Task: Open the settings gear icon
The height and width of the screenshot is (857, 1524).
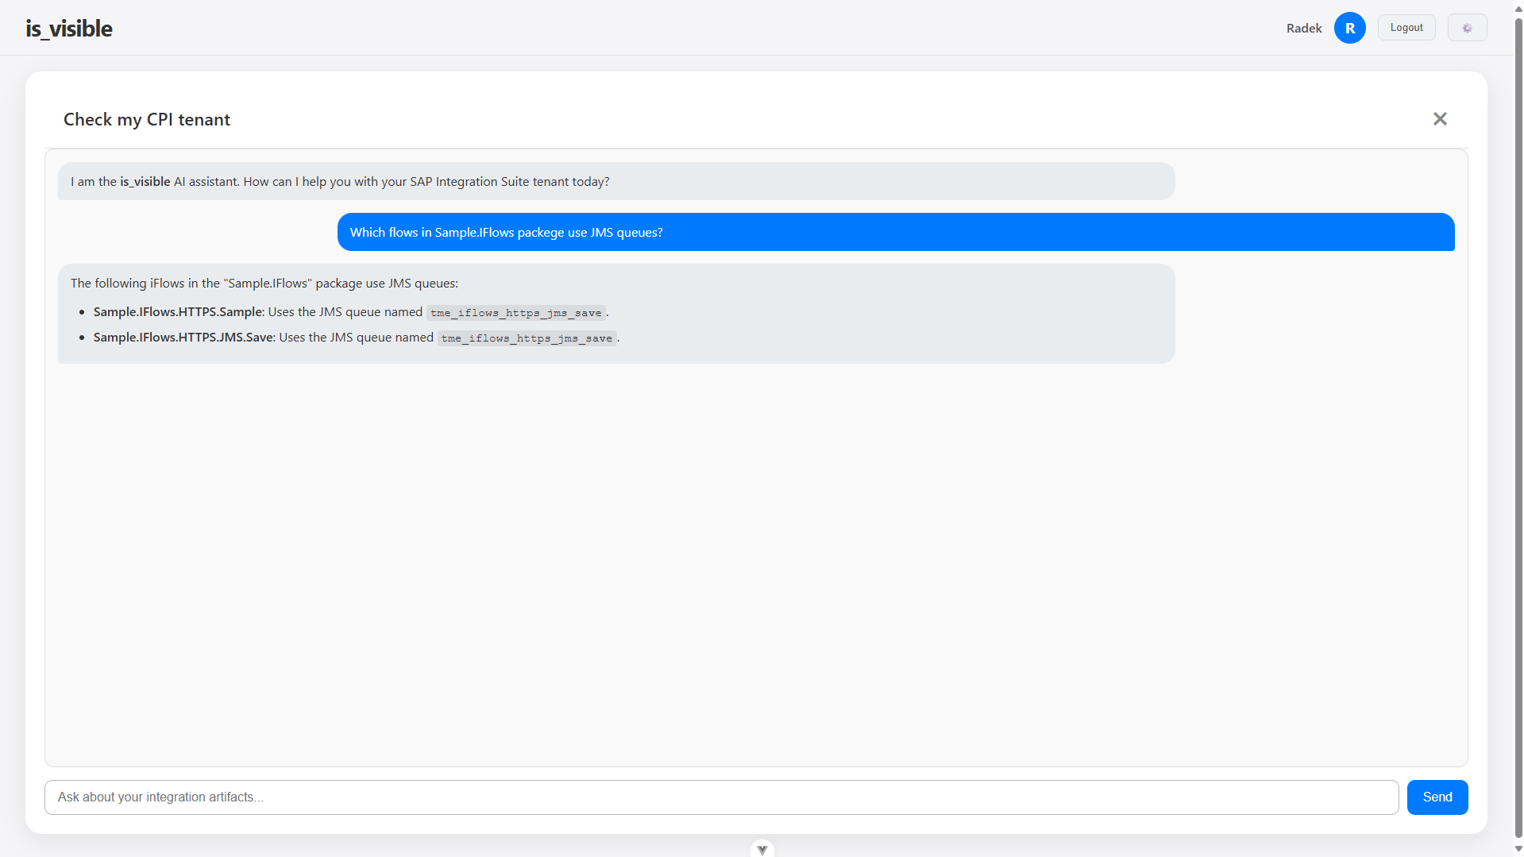Action: (x=1466, y=27)
